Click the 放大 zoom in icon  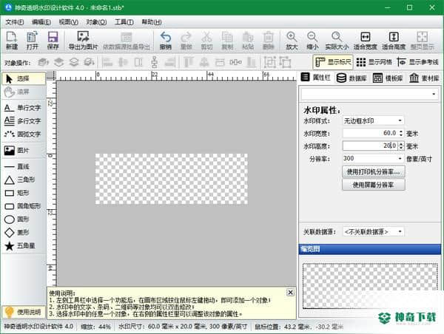[x=292, y=41]
